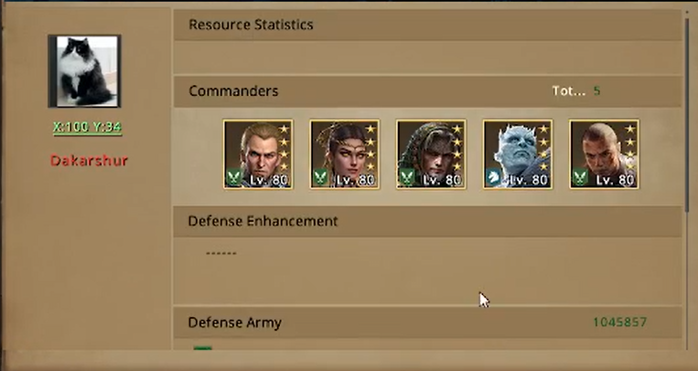
Task: Click the Defense Army total 1045857
Action: coord(620,322)
